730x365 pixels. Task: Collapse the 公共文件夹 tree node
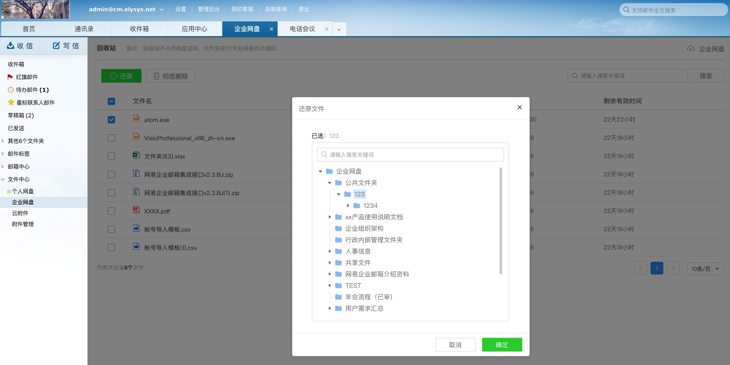pyautogui.click(x=330, y=183)
